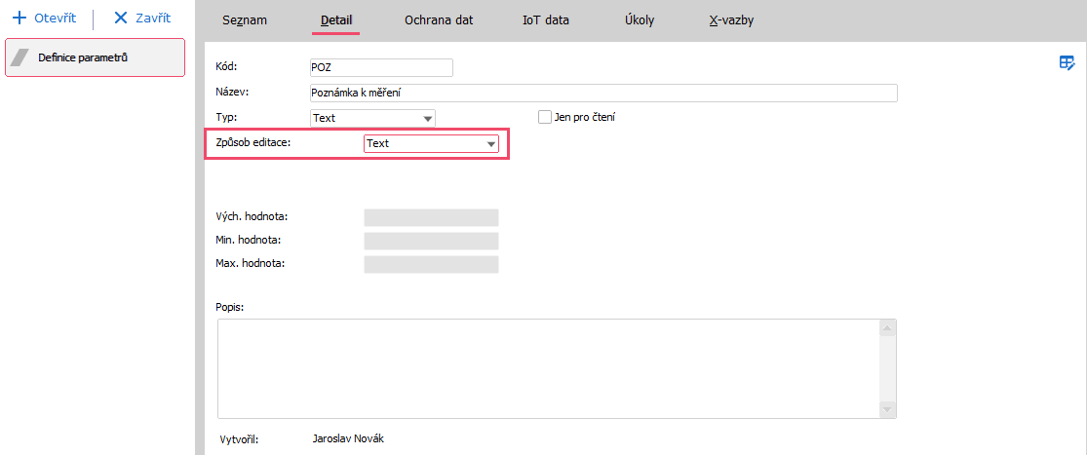Screen dimensions: 1087x455
Task: Click inside the Popis text area
Action: coord(546,368)
